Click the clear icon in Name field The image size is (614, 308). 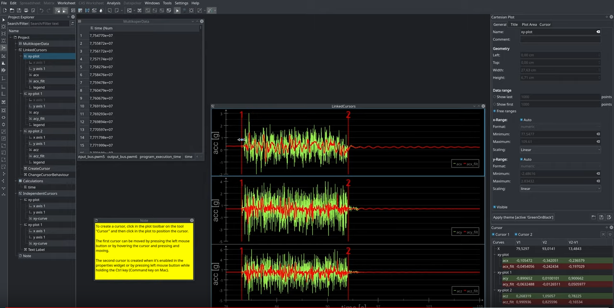[598, 32]
